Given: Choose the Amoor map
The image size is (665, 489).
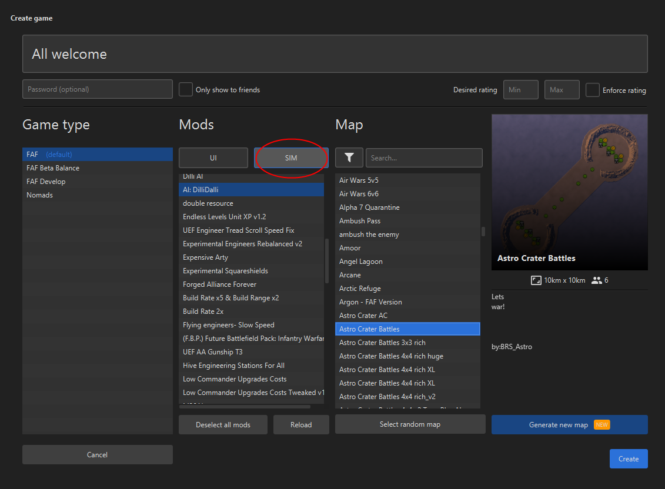Looking at the screenshot, I should tap(407, 248).
